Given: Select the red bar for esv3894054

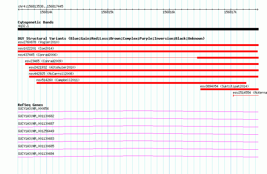Looking at the screenshot, I should pyautogui.click(x=229, y=89).
